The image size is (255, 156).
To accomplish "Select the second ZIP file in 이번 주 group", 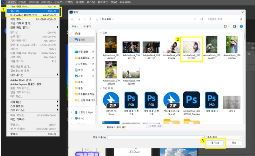I will click(172, 104).
